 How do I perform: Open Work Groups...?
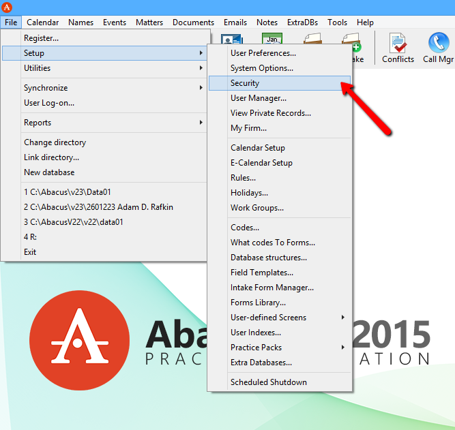(x=280, y=208)
